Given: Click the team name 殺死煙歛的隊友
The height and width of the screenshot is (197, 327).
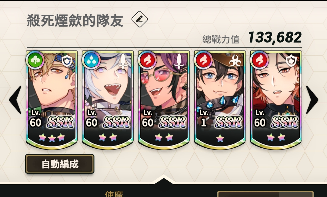Looking at the screenshot, I should (x=75, y=21).
